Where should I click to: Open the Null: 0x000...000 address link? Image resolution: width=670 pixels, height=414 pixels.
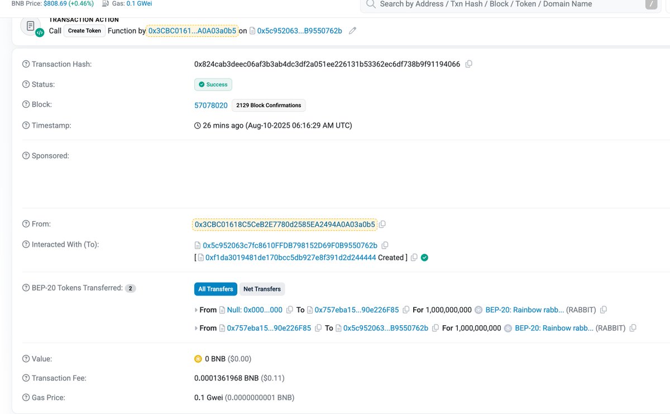pos(255,310)
